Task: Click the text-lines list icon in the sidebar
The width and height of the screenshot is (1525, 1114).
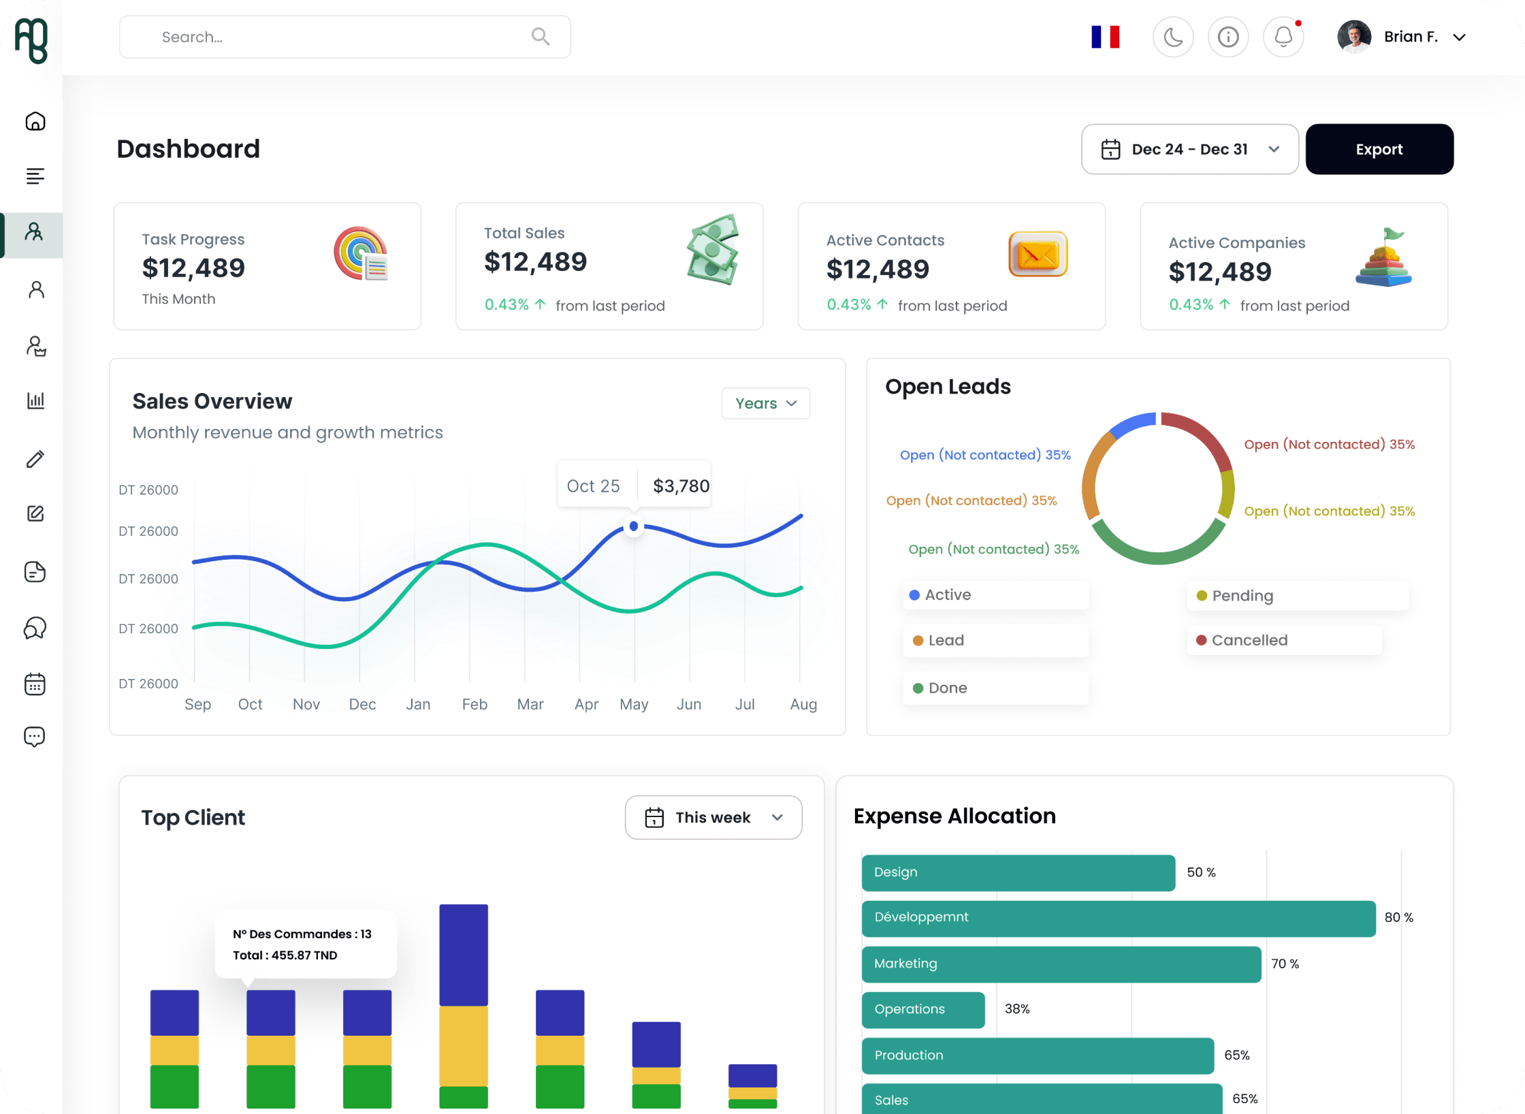Action: coord(35,176)
